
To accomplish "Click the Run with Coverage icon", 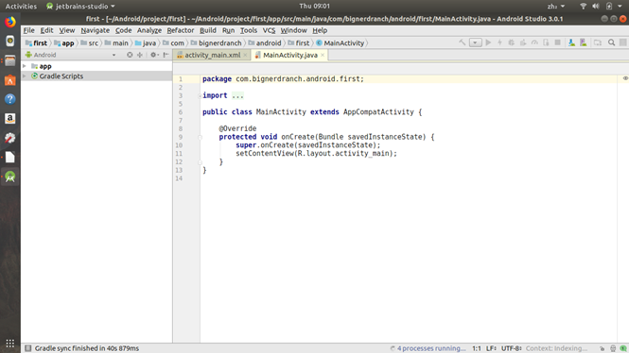I will pos(523,42).
